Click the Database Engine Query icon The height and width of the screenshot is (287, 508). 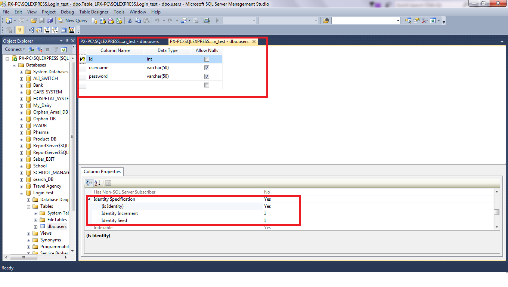(x=95, y=21)
